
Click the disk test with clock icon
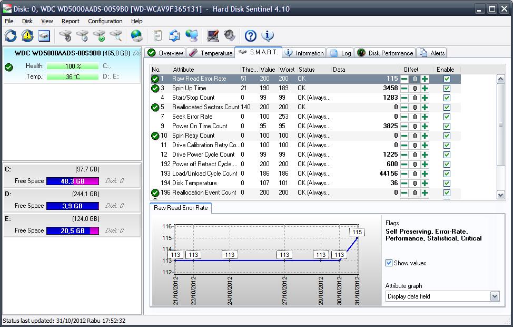click(x=82, y=35)
